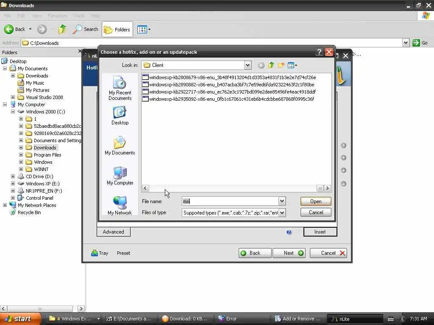Expand Visual Studio 2008 folder node
The height and width of the screenshot is (325, 434).
pyautogui.click(x=13, y=97)
